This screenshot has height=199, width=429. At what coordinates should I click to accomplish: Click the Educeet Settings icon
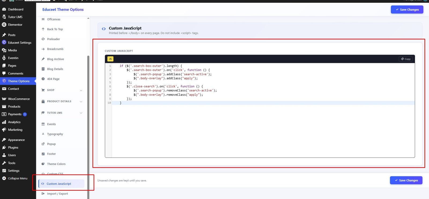4,43
